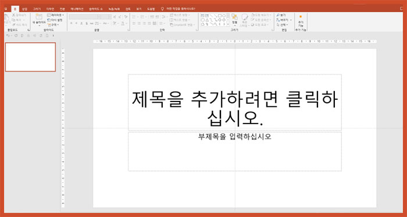Expand the shapes gallery More arrow

228,24
